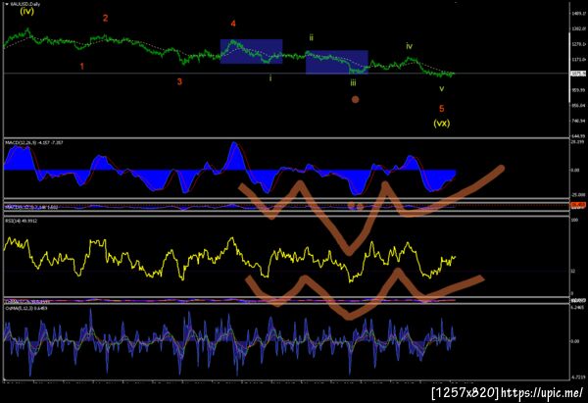Select the red wave label 3
The image size is (588, 403).
(x=179, y=81)
